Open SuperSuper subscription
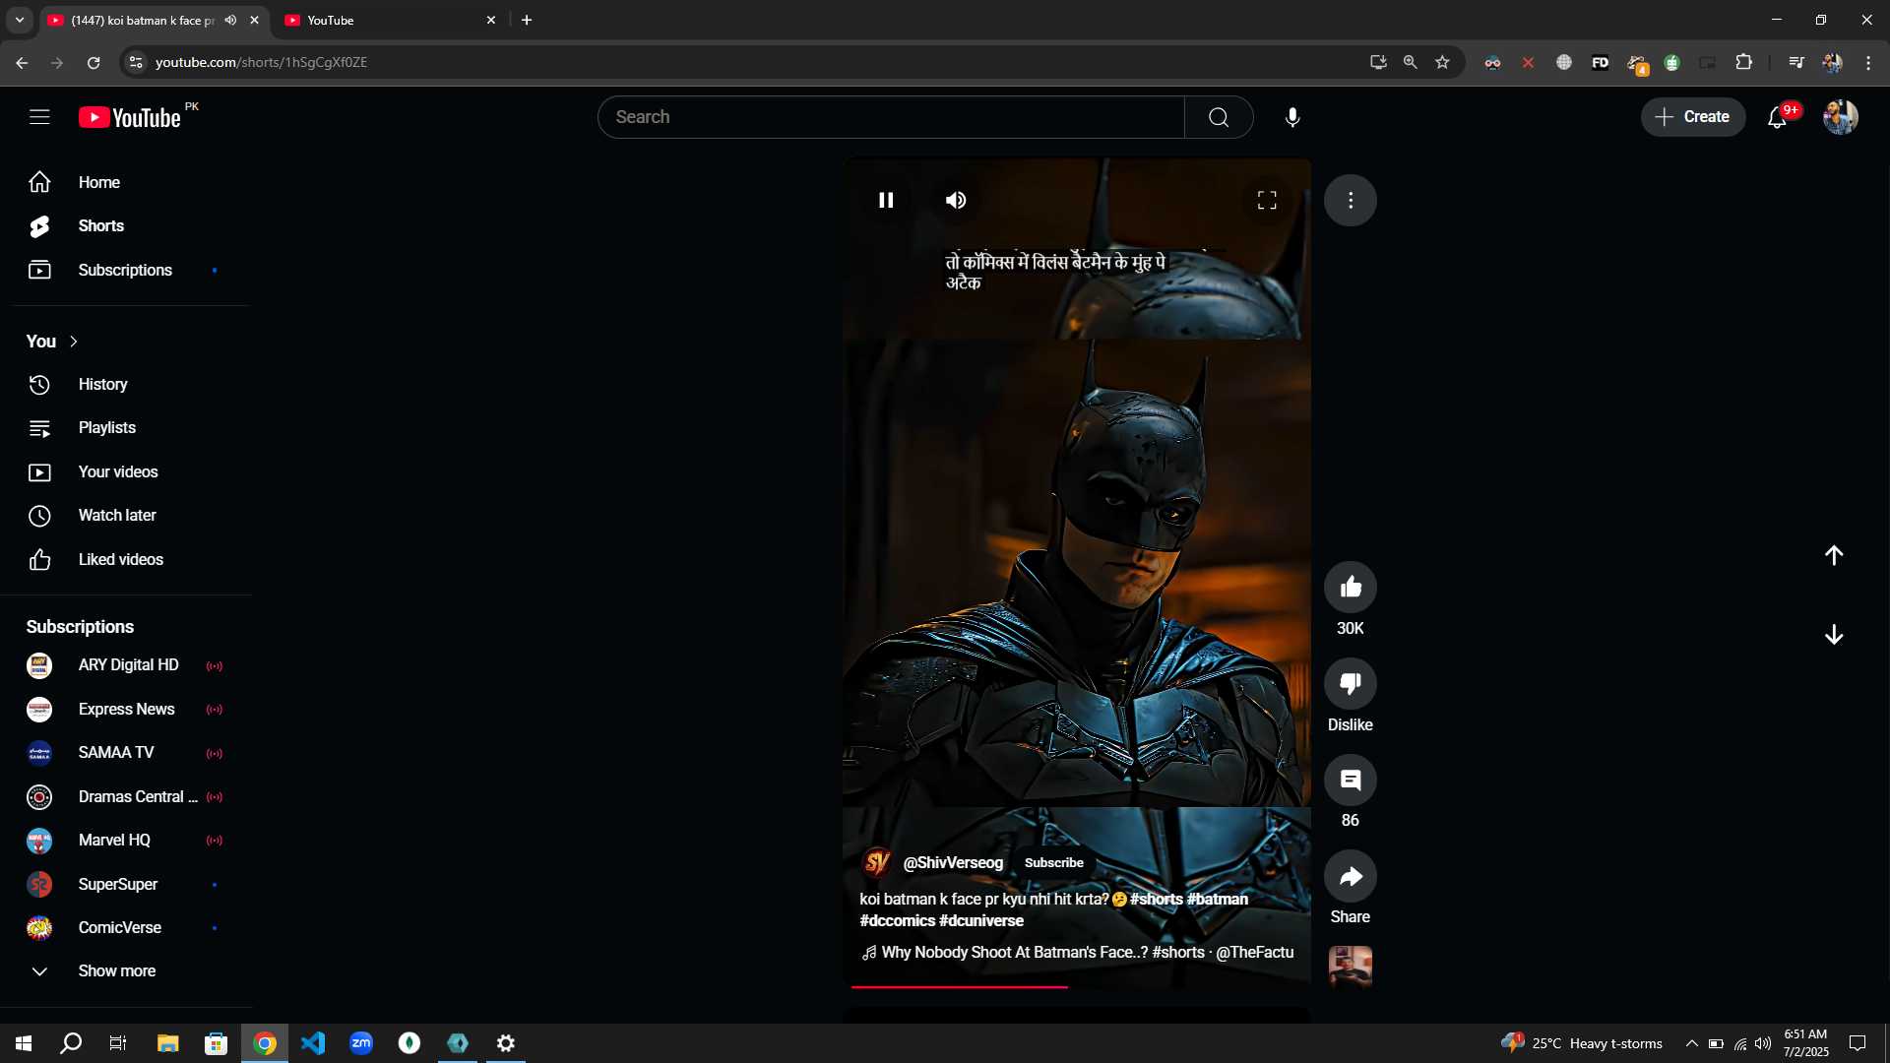 (124, 884)
